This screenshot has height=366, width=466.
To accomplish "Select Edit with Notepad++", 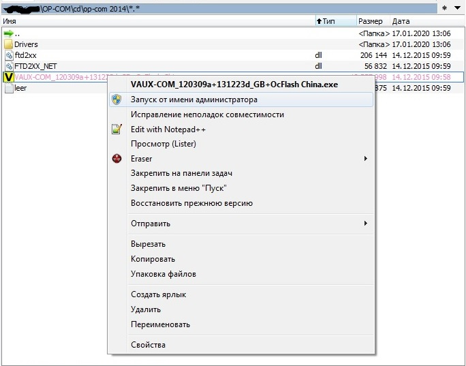I will click(241, 129).
